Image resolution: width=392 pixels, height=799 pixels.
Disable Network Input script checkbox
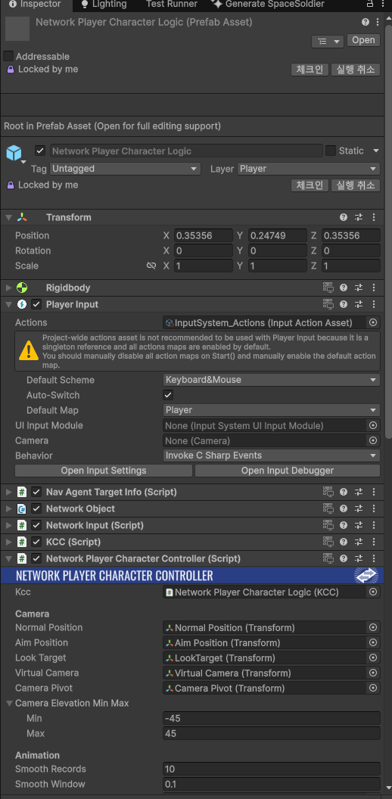coord(36,525)
